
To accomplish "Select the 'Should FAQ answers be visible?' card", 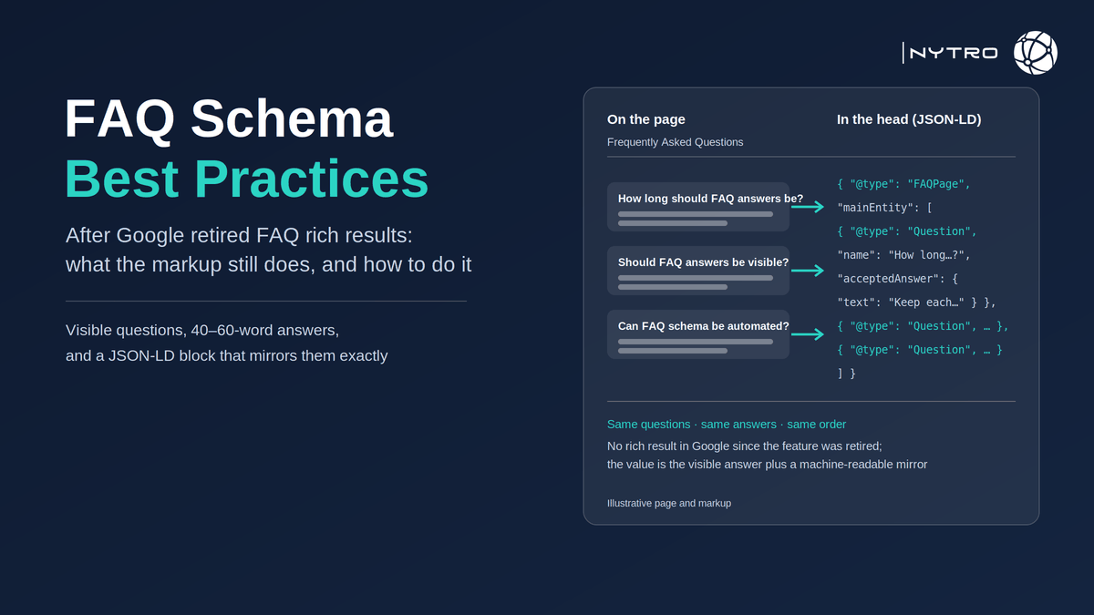I will point(698,271).
